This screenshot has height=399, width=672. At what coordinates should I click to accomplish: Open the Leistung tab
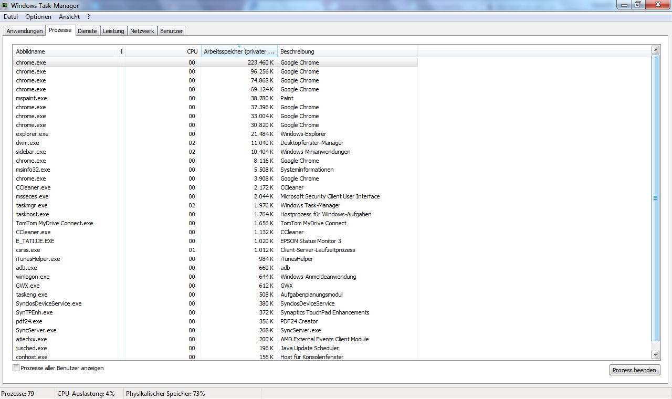tap(113, 31)
